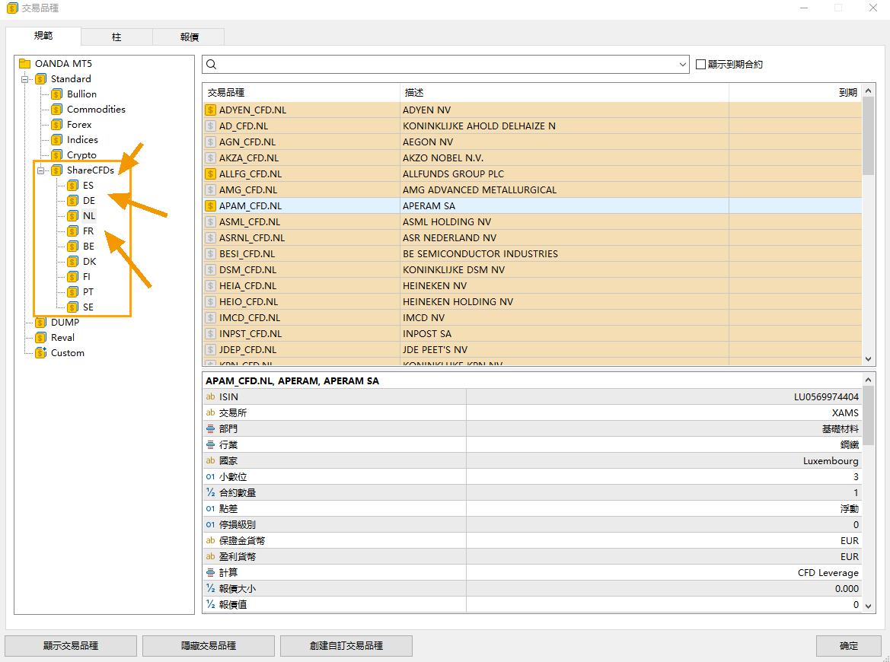Click the symbol search input field
The image size is (890, 662).
[x=445, y=65]
